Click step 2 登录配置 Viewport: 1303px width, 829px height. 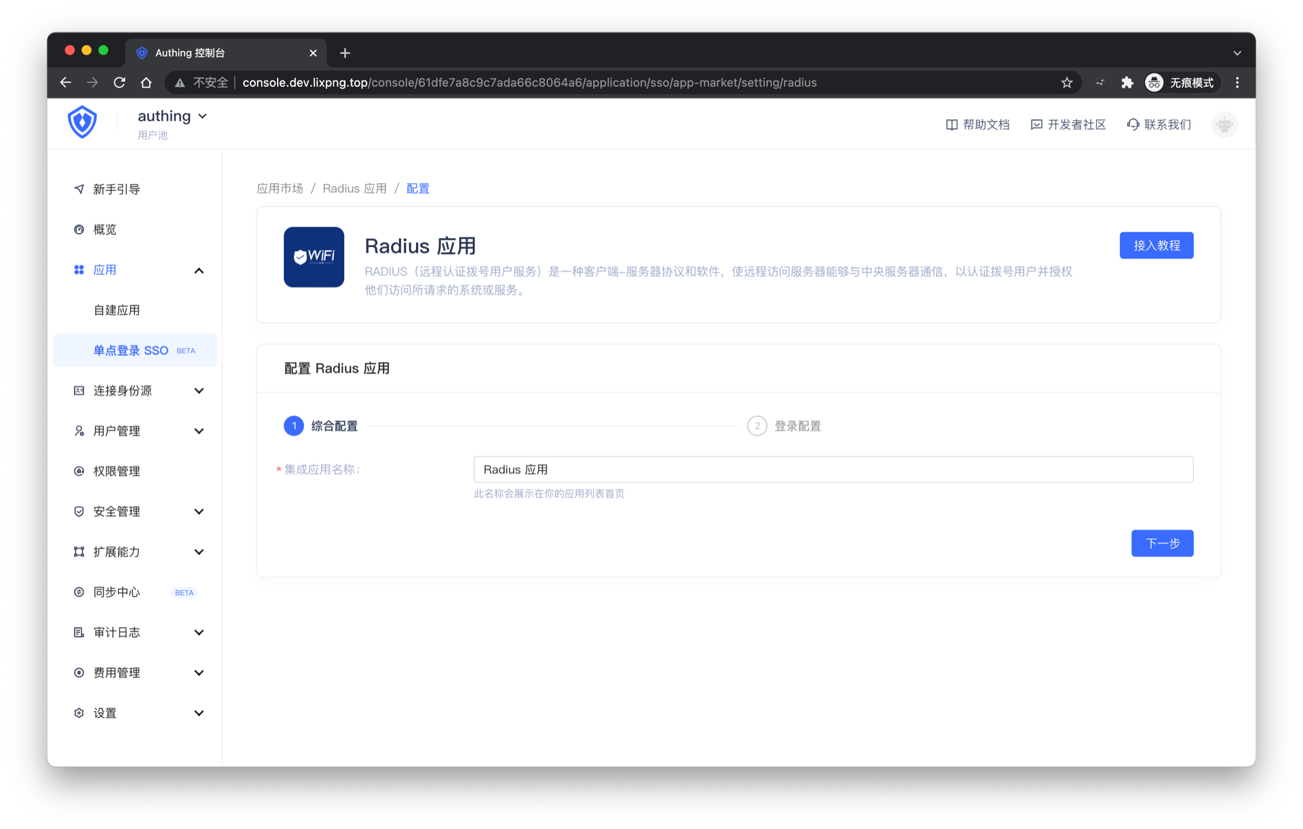pos(785,426)
